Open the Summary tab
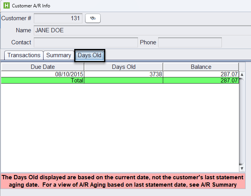 click(x=59, y=55)
